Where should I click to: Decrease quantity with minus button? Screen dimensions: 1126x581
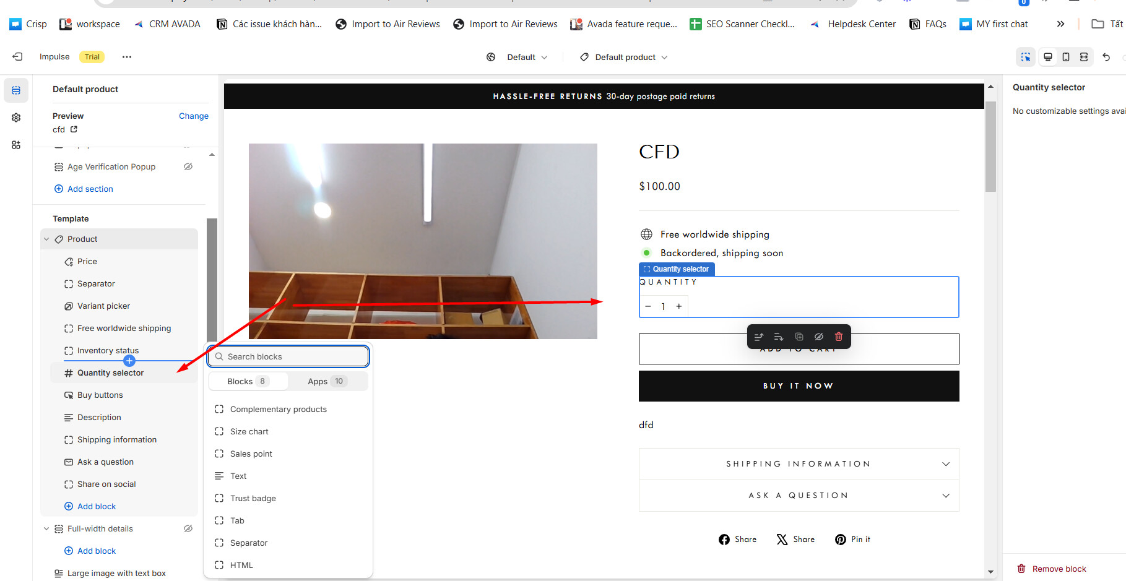(648, 306)
